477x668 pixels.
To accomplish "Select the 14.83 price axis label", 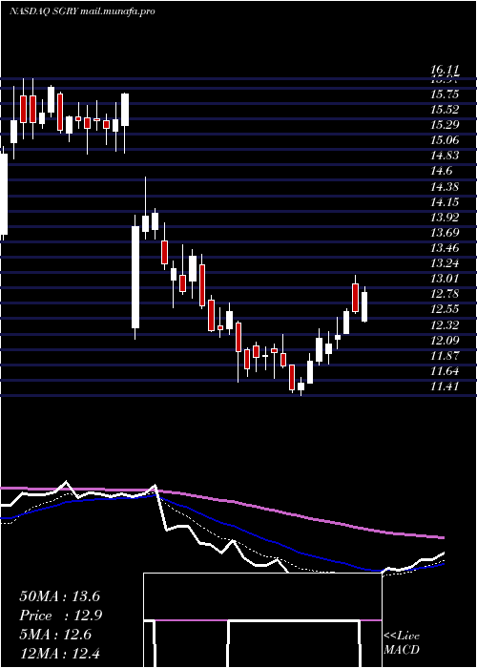I will [446, 156].
